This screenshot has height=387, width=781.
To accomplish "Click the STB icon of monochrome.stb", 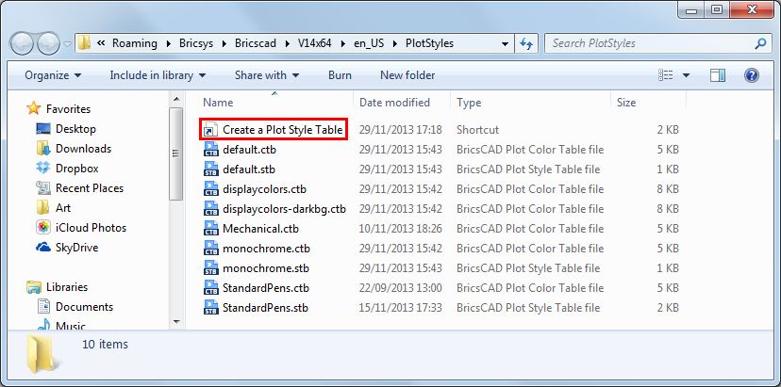I will coord(211,268).
